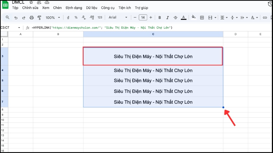
Task: Click cell C4 hyperlink text
Action: [153, 70]
